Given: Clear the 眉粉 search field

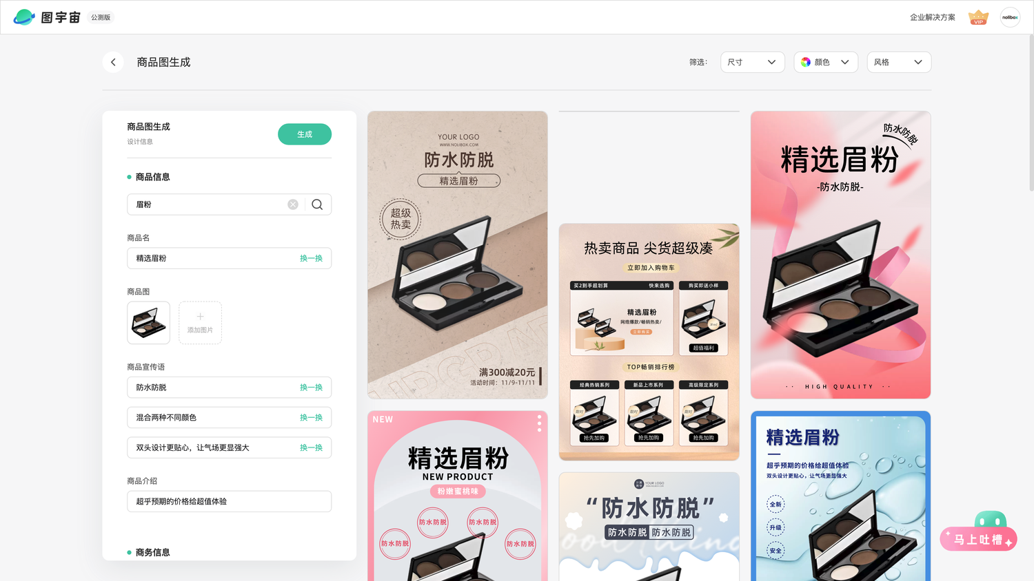Looking at the screenshot, I should (293, 204).
